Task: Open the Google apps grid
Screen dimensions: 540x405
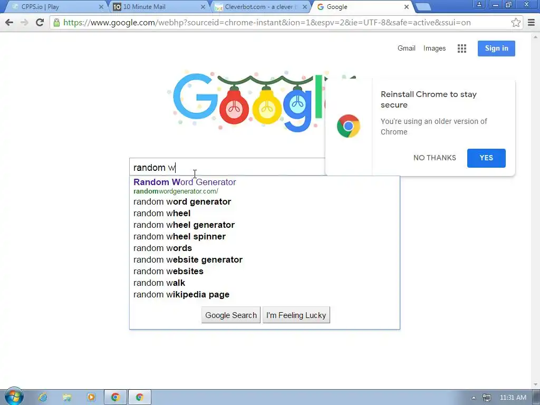Action: coord(462,49)
